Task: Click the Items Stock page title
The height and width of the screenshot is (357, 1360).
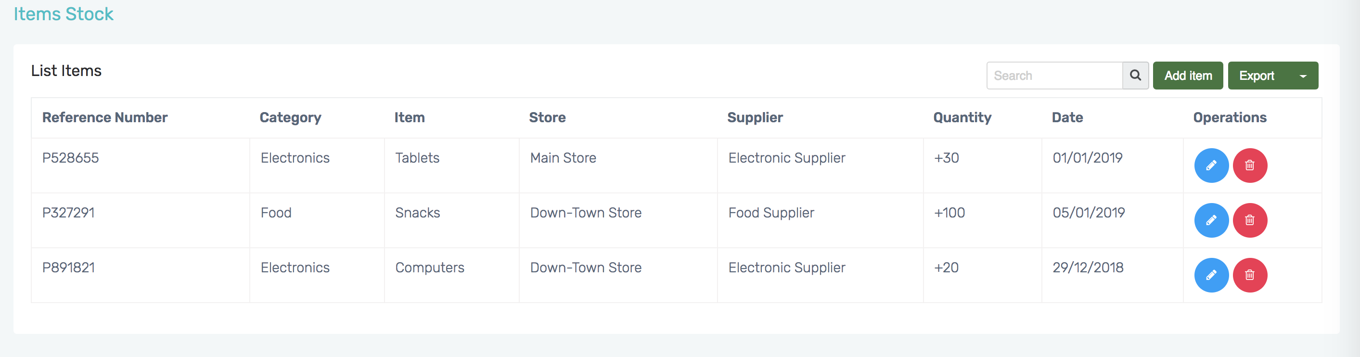Action: point(64,14)
